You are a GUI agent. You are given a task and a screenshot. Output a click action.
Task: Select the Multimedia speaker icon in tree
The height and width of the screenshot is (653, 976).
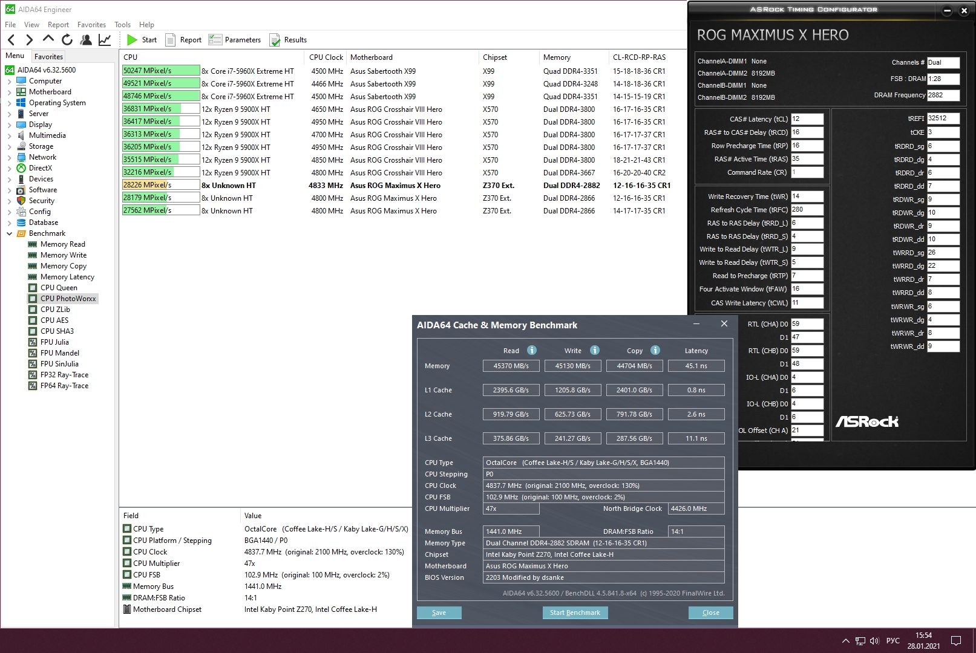click(x=21, y=135)
